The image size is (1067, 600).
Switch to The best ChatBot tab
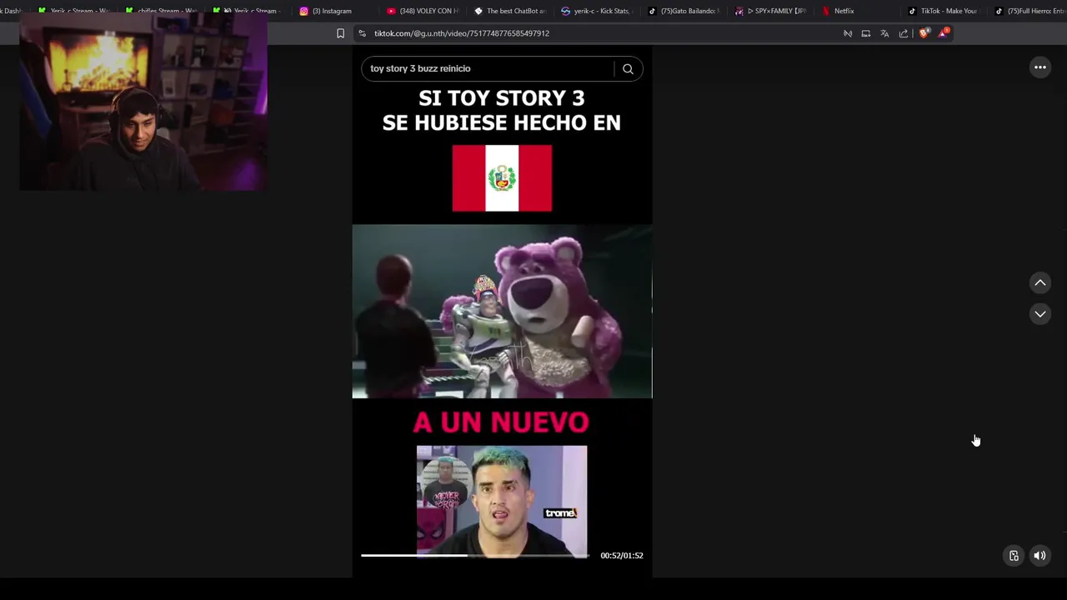click(510, 11)
